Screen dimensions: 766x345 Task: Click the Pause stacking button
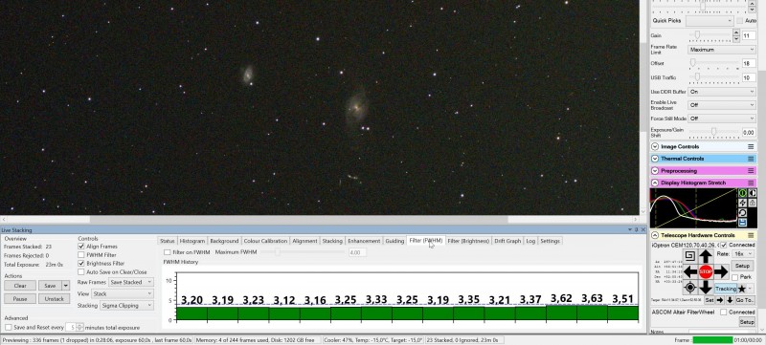(x=20, y=299)
